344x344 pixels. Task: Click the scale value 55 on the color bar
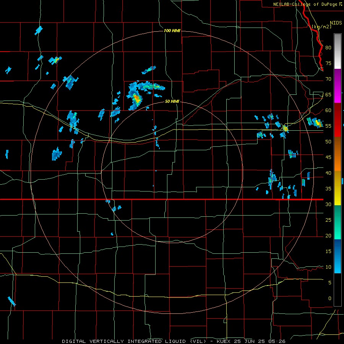pyautogui.click(x=328, y=126)
